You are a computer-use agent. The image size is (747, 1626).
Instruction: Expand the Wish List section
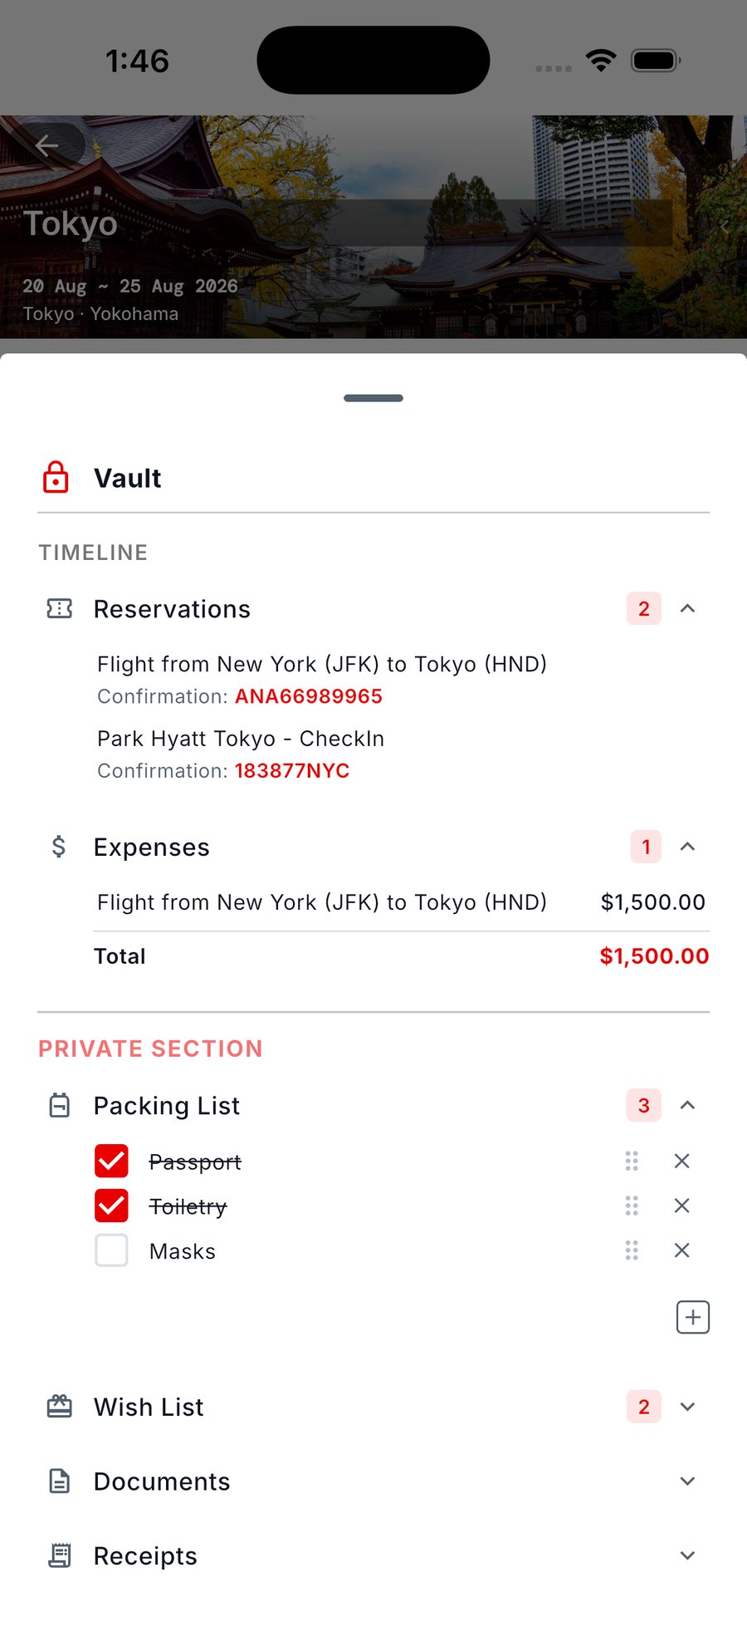(x=687, y=1407)
